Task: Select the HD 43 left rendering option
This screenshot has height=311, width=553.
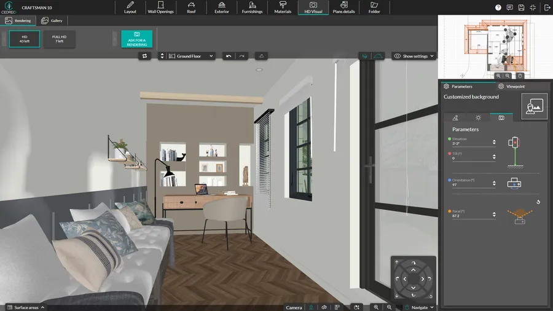Action: tap(25, 39)
